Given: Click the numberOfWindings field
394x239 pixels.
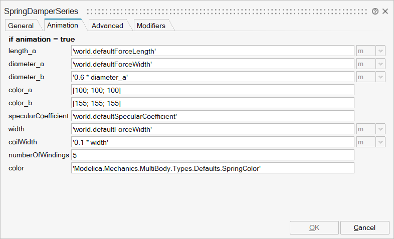Looking at the screenshot, I should click(213, 155).
